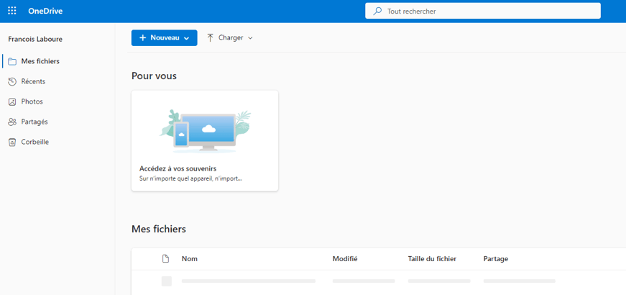Click the Charger upload arrow icon
The width and height of the screenshot is (626, 295).
coord(211,37)
